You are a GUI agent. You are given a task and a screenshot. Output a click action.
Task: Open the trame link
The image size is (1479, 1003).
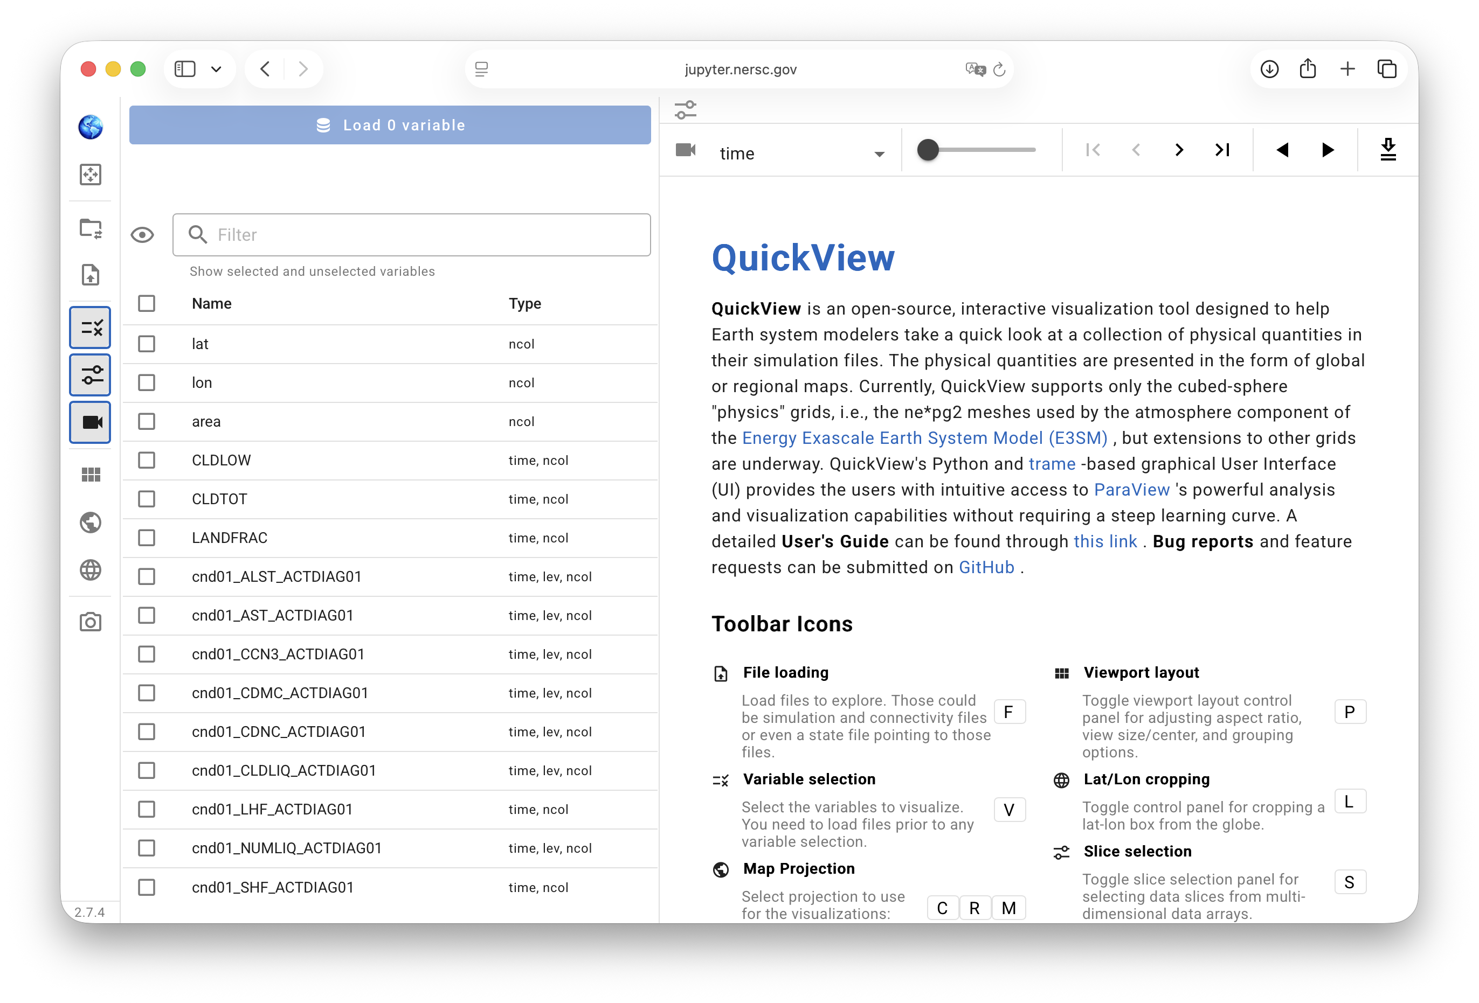point(1052,464)
